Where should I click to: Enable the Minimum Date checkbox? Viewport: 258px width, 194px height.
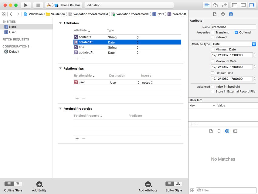(212, 50)
